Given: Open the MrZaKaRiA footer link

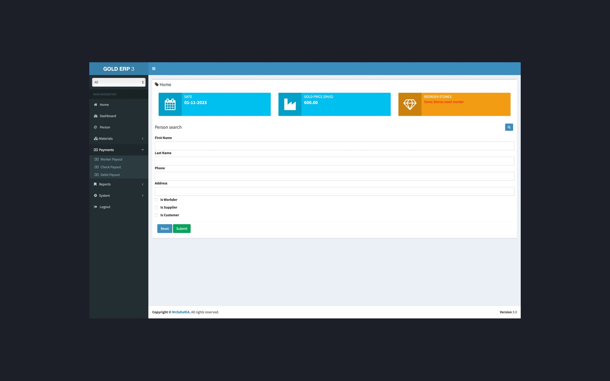Looking at the screenshot, I should pyautogui.click(x=180, y=312).
